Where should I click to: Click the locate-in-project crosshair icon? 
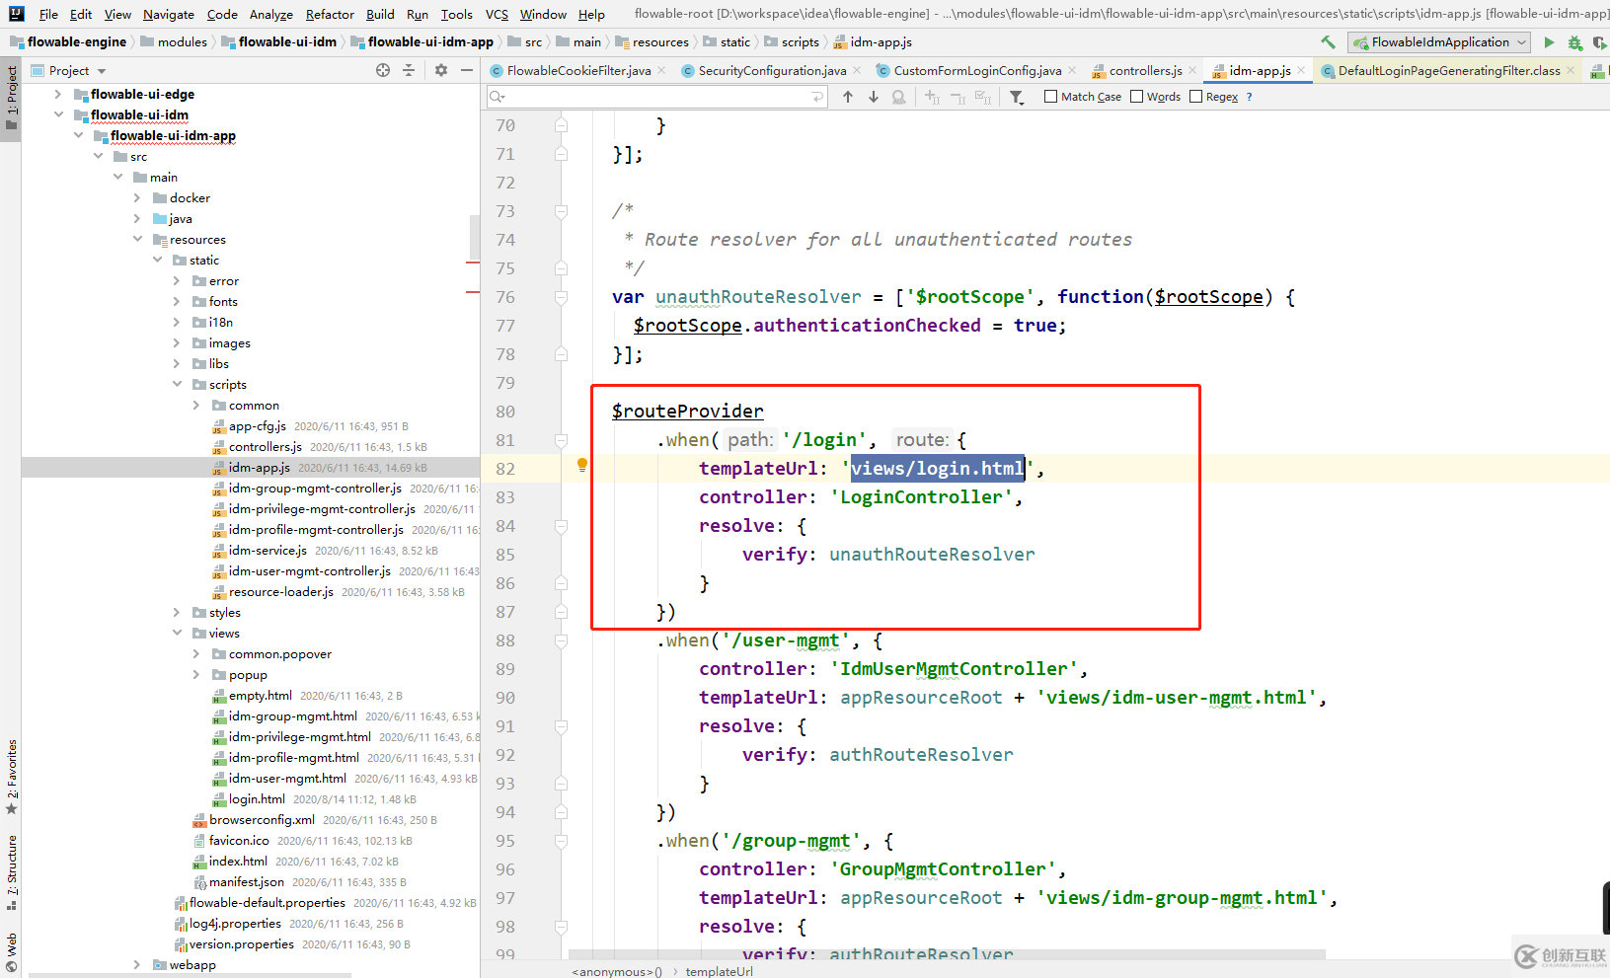tap(383, 70)
